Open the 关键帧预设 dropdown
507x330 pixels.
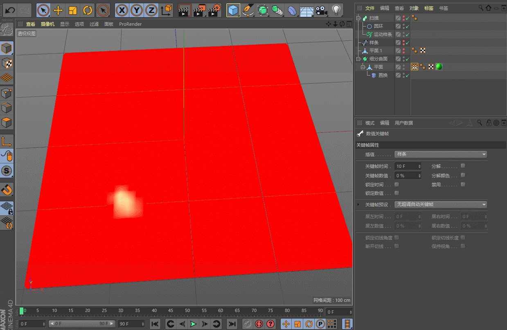click(440, 205)
